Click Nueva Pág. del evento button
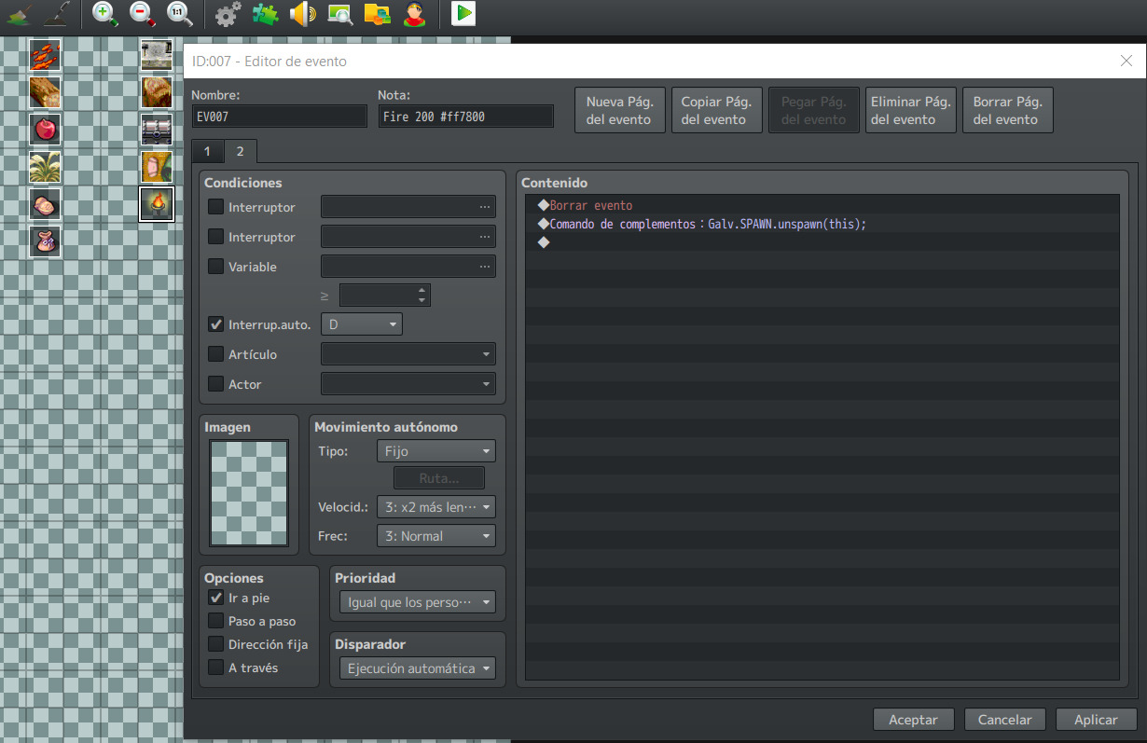This screenshot has width=1147, height=743. click(619, 110)
